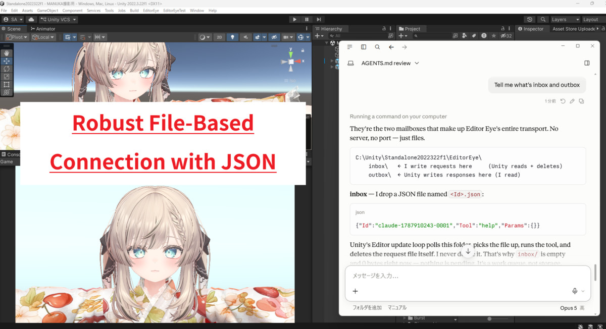The width and height of the screenshot is (606, 329).
Task: Adjust Project icon size slider
Action: click(x=498, y=319)
